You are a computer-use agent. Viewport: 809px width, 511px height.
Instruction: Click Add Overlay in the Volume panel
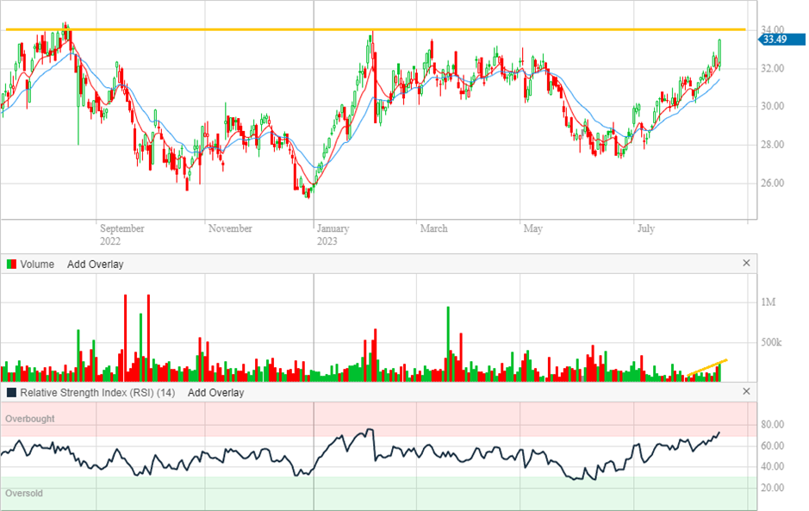[95, 265]
